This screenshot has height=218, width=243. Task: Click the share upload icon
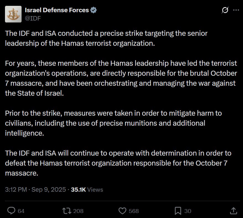(x=233, y=211)
